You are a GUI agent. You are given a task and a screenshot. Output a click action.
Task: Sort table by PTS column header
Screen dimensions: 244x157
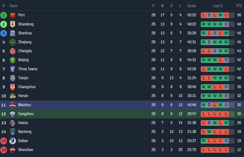coord(239,6)
